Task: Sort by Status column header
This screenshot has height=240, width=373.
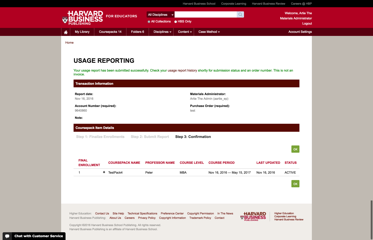Action: (291, 163)
